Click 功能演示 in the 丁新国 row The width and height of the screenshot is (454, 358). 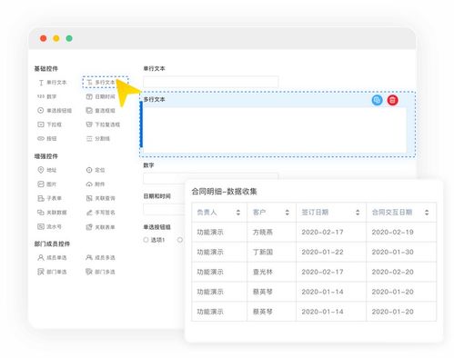(210, 252)
